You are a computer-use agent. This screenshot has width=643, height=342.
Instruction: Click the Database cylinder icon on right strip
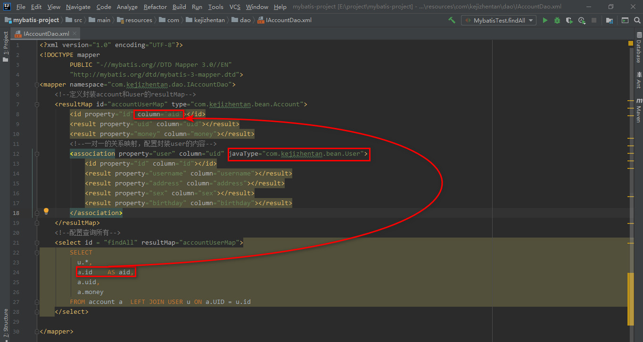tap(639, 35)
